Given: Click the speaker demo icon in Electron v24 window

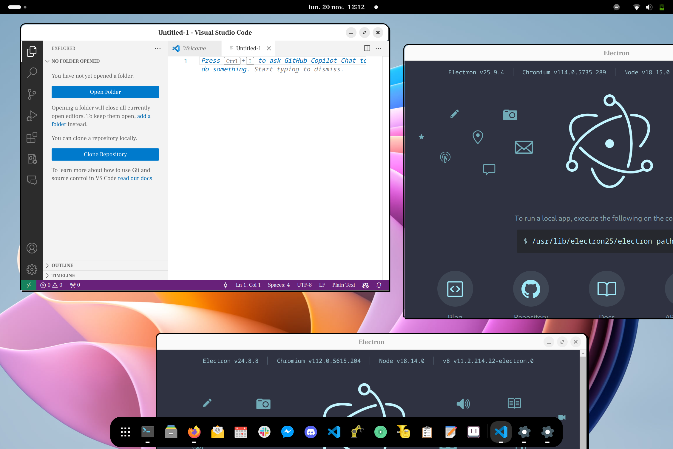Looking at the screenshot, I should click(x=463, y=404).
